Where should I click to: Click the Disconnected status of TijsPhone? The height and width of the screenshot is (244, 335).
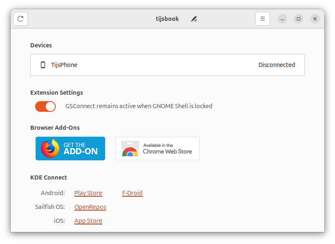[x=277, y=65]
